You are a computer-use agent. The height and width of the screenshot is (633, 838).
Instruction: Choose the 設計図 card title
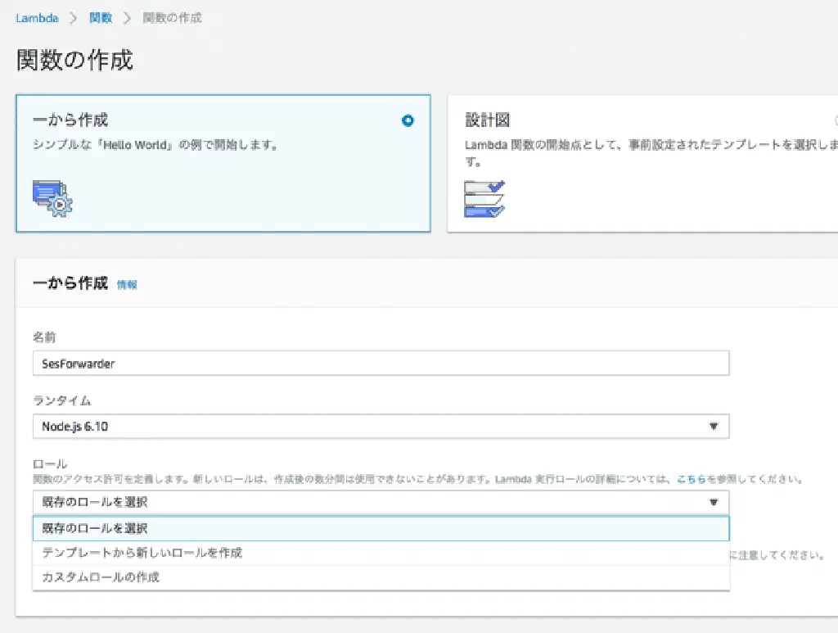point(488,120)
